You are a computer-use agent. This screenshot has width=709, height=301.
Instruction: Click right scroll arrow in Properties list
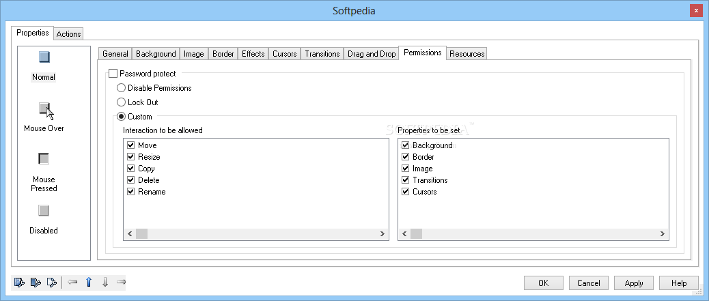pyautogui.click(x=663, y=233)
